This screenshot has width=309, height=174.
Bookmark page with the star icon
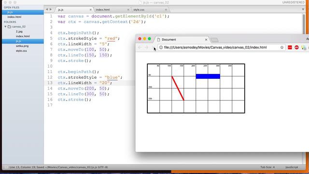[x=282, y=47]
